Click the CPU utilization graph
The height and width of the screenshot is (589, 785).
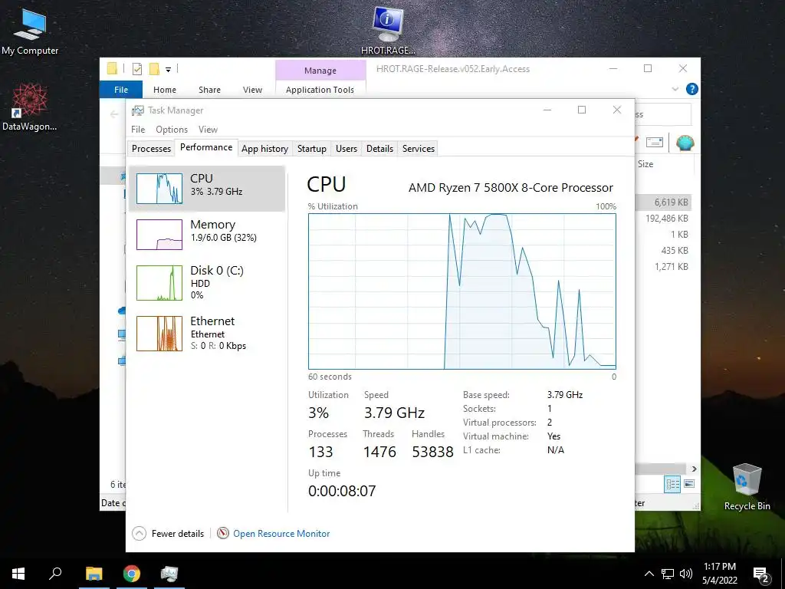pos(461,291)
